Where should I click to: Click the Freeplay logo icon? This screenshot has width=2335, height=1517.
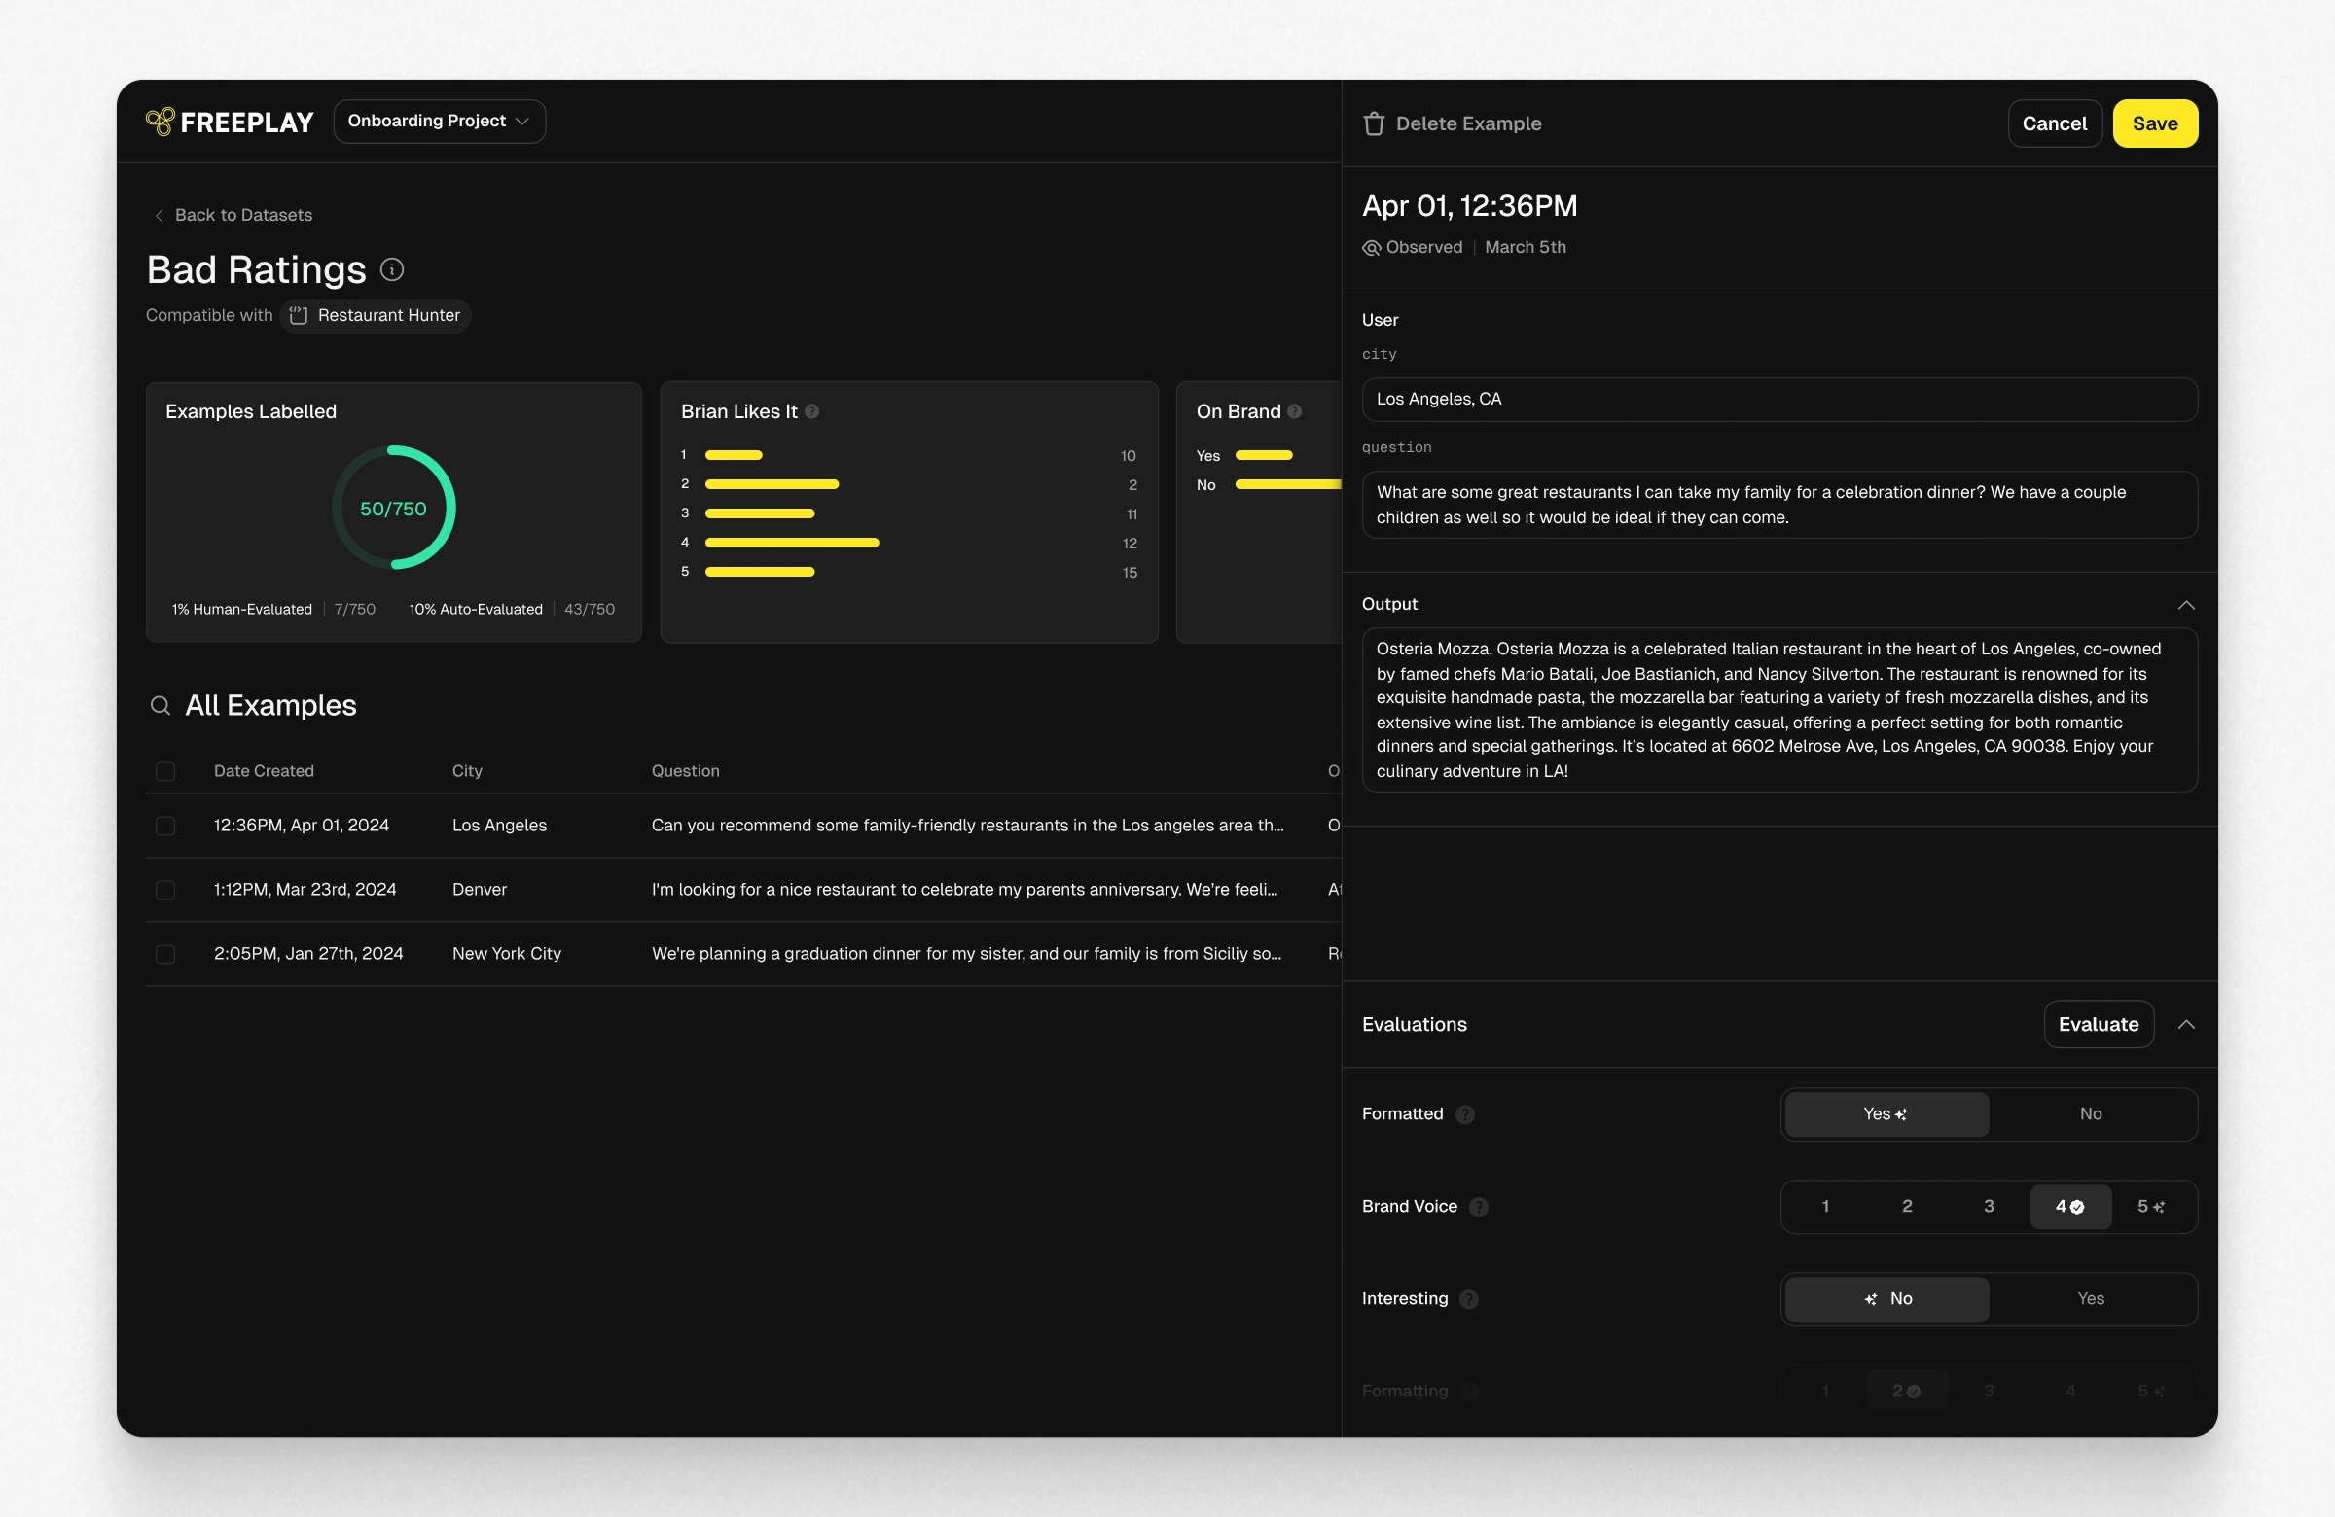160,122
